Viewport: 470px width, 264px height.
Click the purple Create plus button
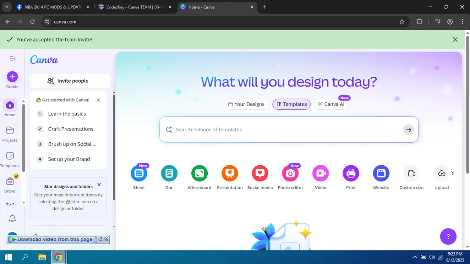coord(12,77)
